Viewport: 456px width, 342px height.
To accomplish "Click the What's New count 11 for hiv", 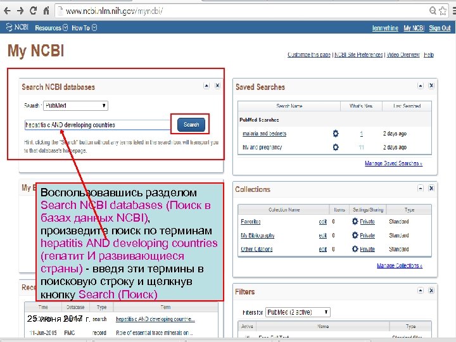I will point(361,147).
